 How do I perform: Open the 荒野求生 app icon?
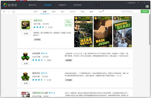26,25
